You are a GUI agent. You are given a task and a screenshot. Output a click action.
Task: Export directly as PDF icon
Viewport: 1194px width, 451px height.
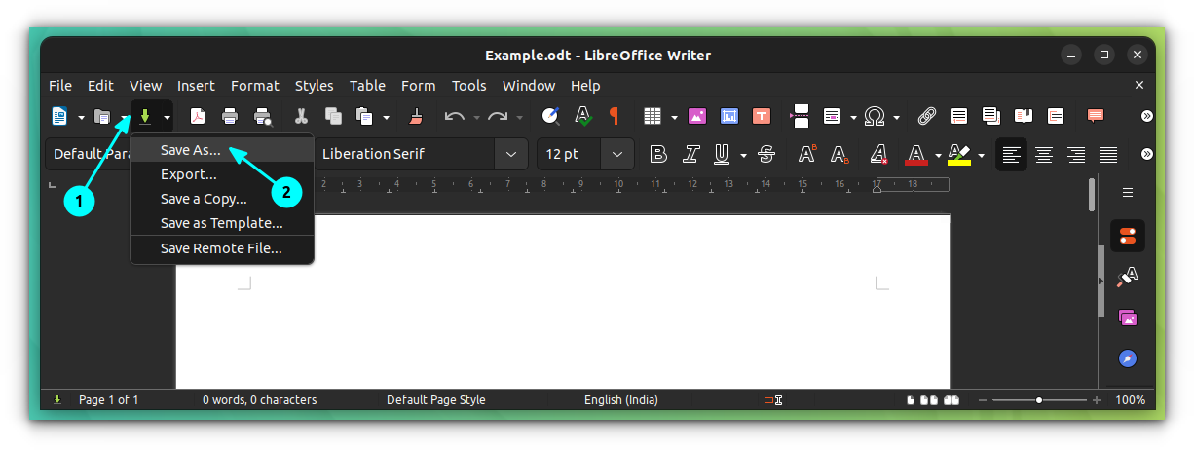click(x=197, y=117)
